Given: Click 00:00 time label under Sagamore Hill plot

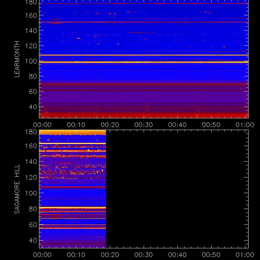Looking at the screenshot, I should [42, 255].
